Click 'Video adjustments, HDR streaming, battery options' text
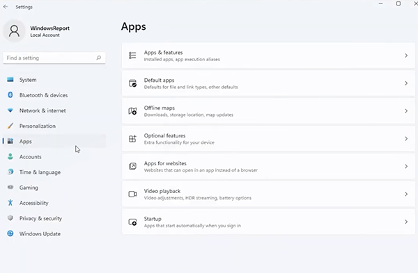Viewport: 418px width, 273px height. tap(198, 198)
